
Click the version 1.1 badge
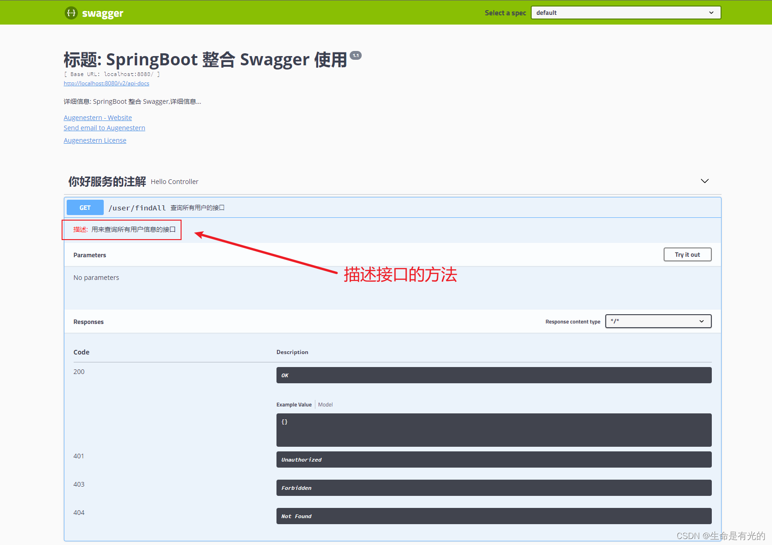[356, 55]
